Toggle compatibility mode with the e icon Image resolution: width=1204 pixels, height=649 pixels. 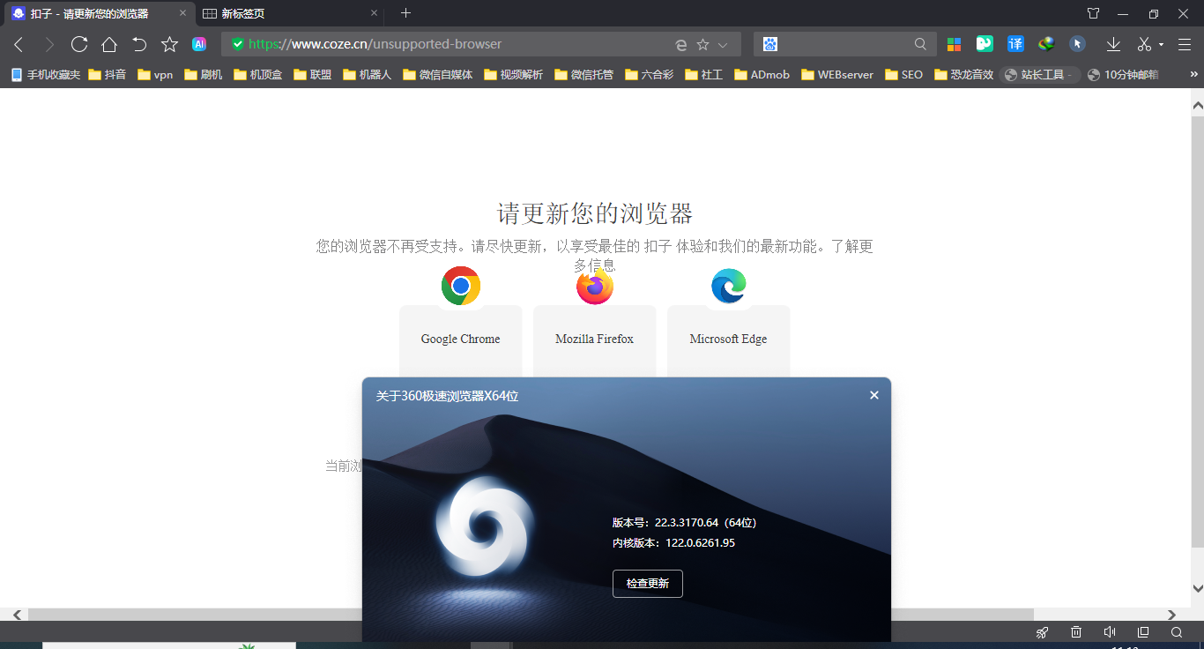[x=680, y=43]
